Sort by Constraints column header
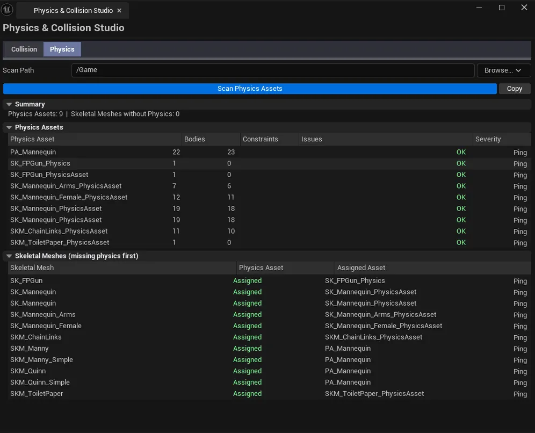Screen dimensions: 535x433 270,139
